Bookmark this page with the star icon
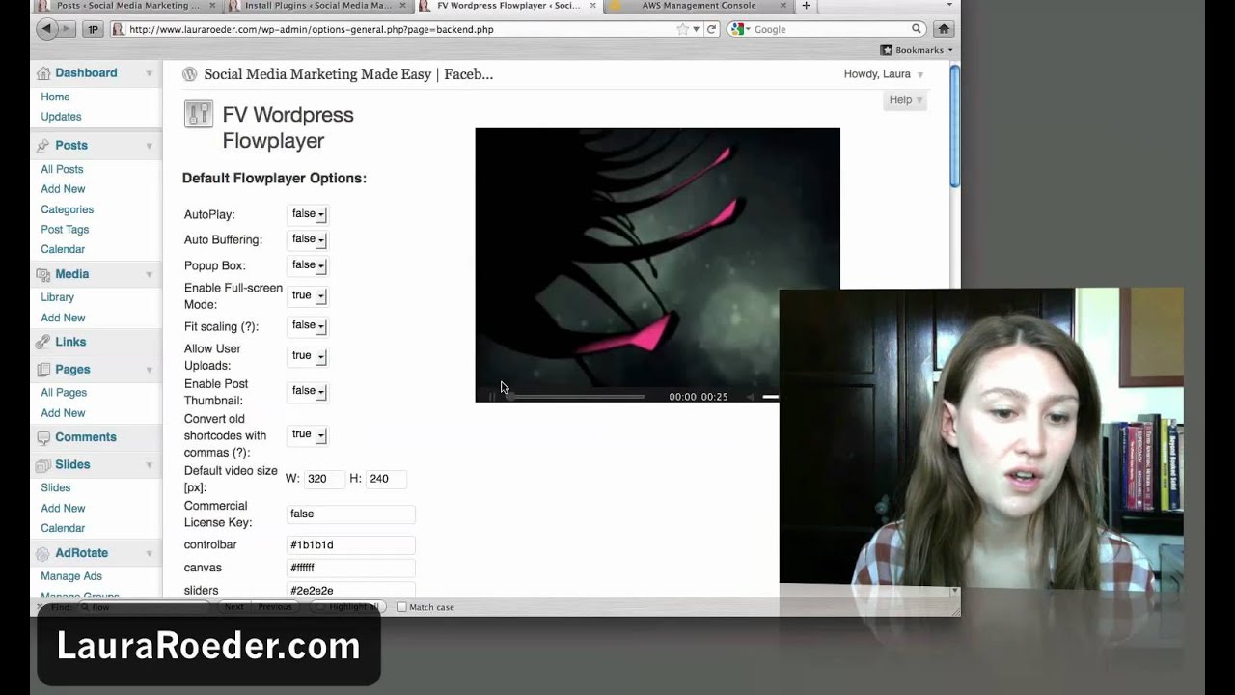 [x=683, y=29]
